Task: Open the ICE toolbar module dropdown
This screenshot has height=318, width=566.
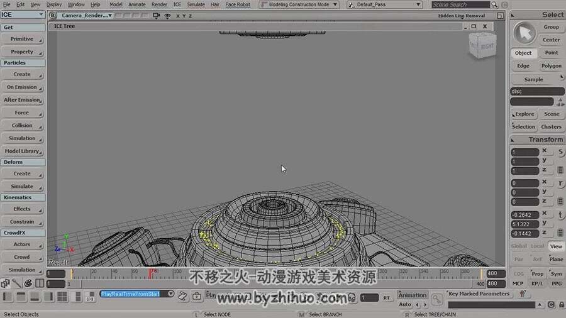Action: [23, 14]
